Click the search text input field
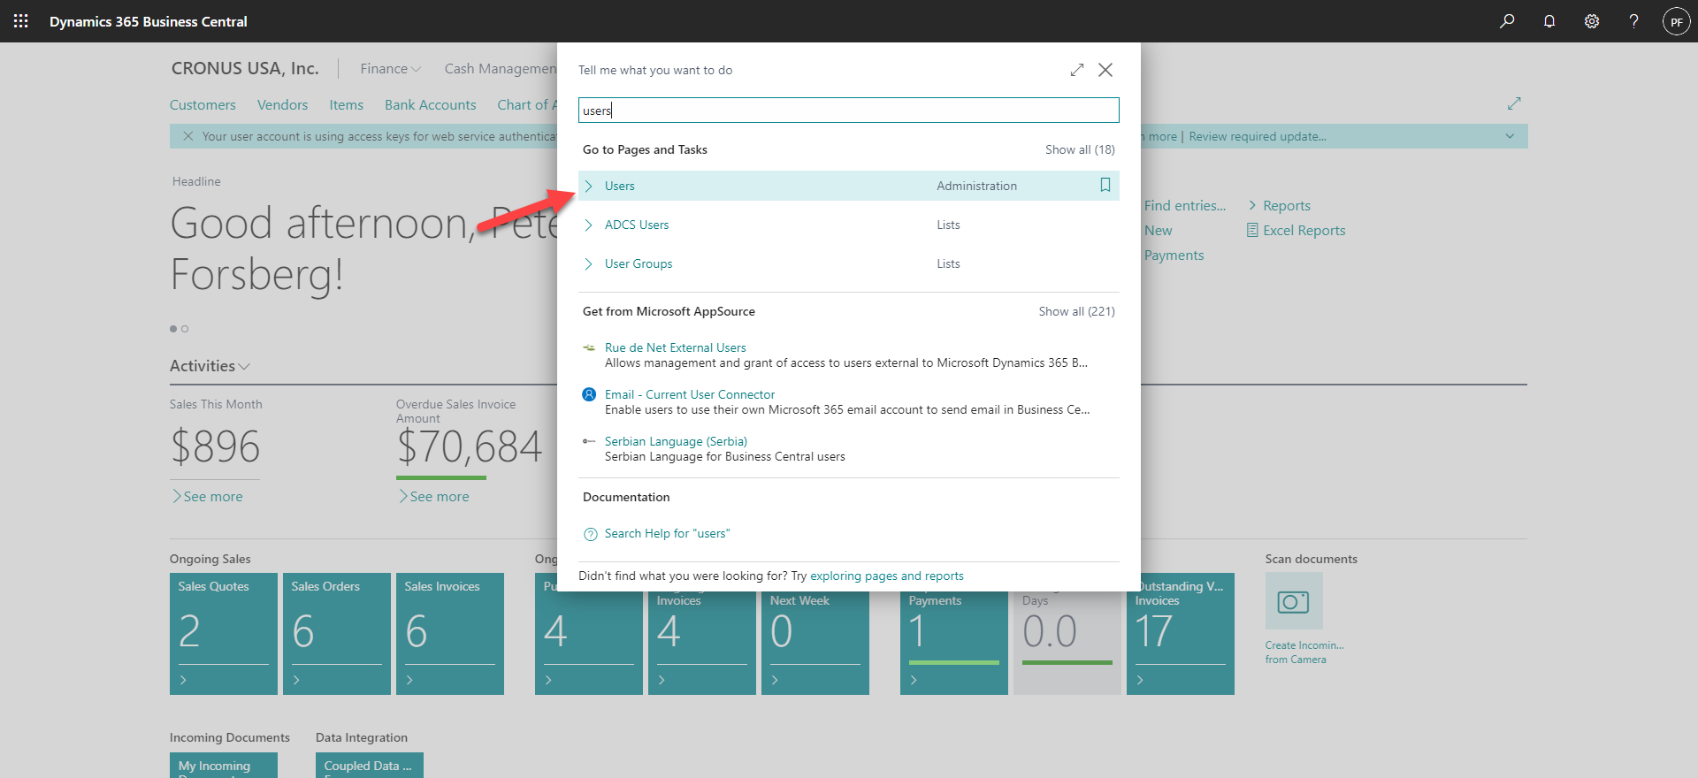This screenshot has height=778, width=1698. click(847, 111)
